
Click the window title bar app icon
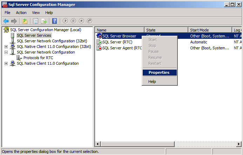tap(5, 5)
